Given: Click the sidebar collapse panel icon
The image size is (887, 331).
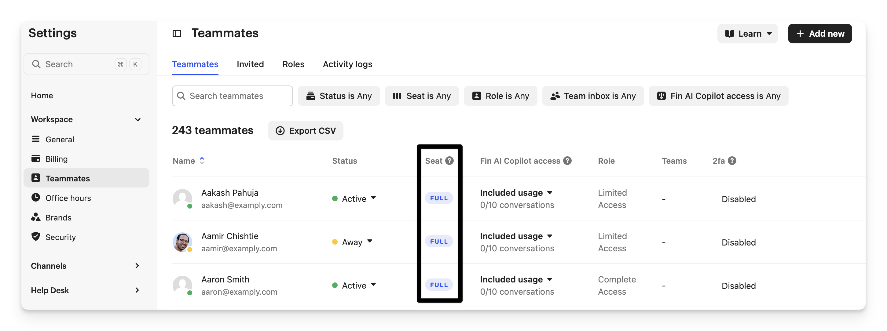Looking at the screenshot, I should tap(177, 33).
